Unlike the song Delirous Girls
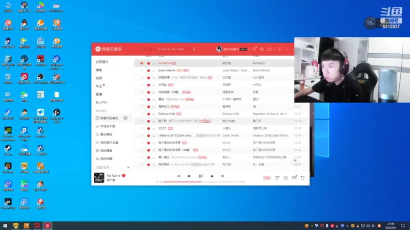The height and width of the screenshot is (230, 410). pyautogui.click(x=149, y=114)
